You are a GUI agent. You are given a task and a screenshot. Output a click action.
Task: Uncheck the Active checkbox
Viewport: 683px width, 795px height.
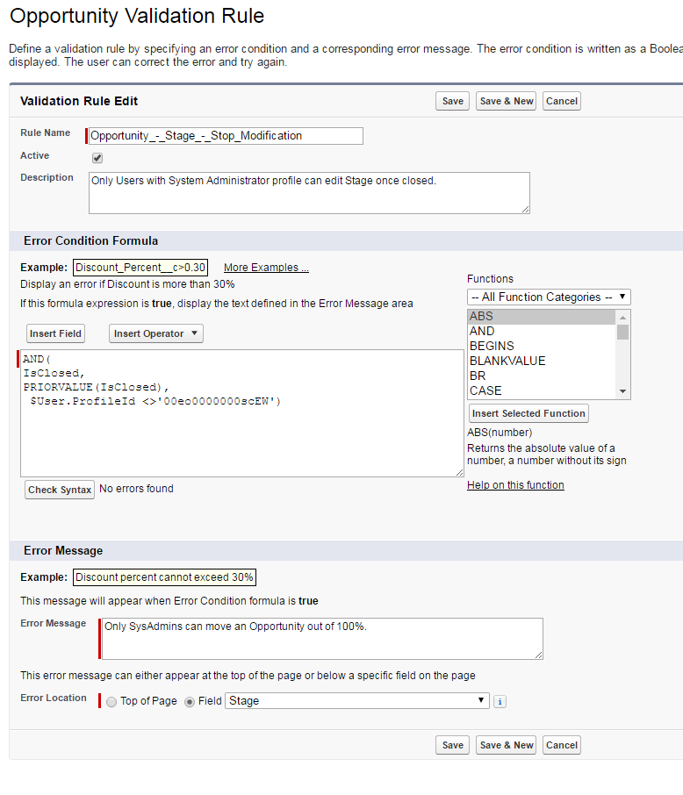[97, 158]
